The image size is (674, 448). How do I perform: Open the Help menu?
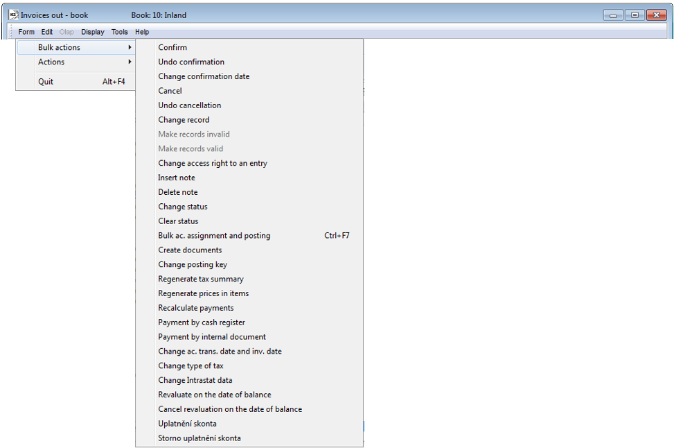[142, 32]
